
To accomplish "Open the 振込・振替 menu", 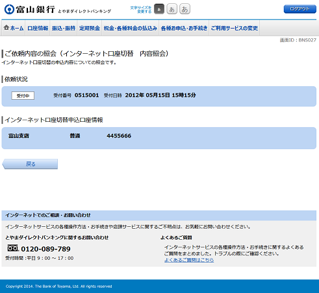I will (64, 28).
